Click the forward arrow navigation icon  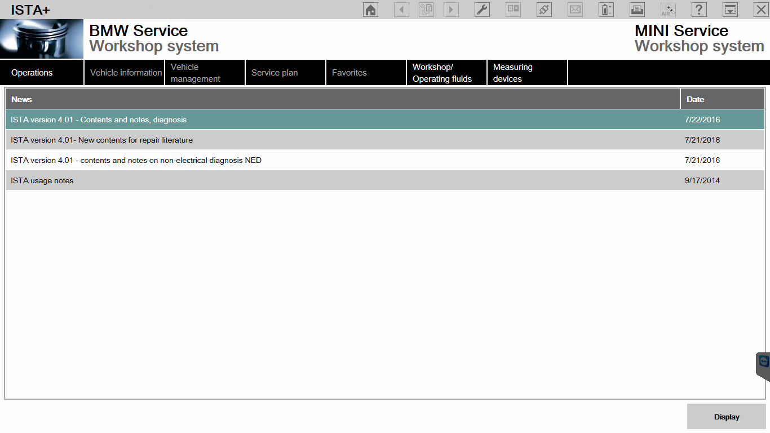451,10
